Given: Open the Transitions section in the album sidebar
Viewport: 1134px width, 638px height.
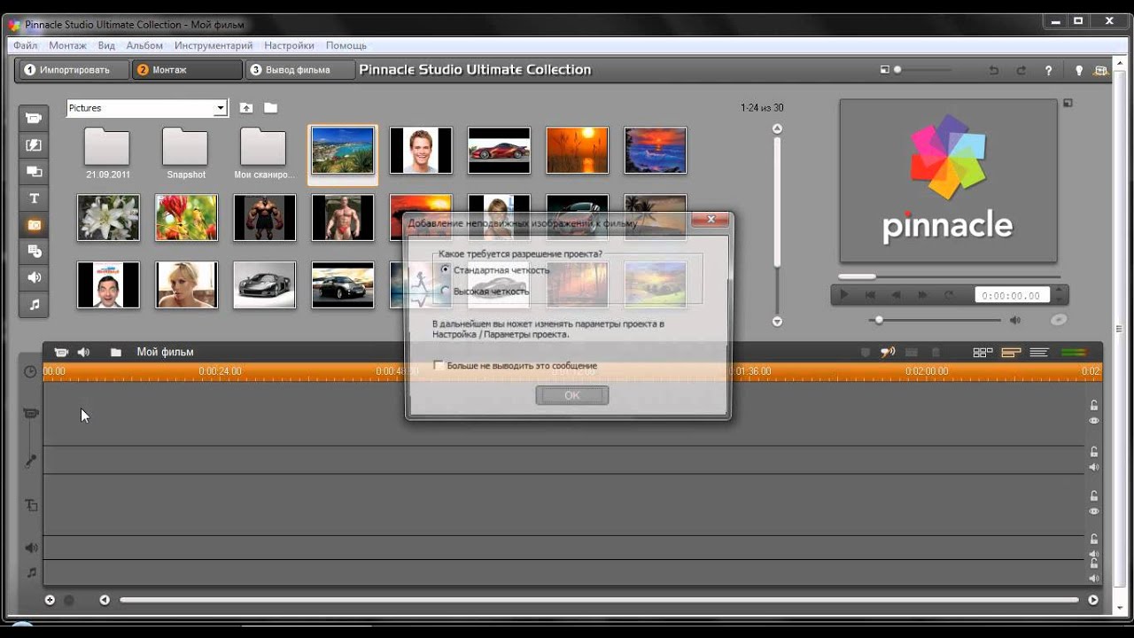Looking at the screenshot, I should click(34, 144).
